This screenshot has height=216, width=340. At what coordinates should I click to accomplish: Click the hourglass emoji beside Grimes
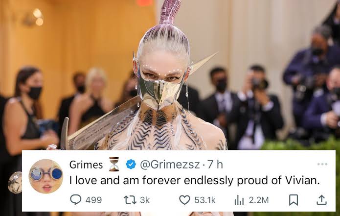point(114,164)
